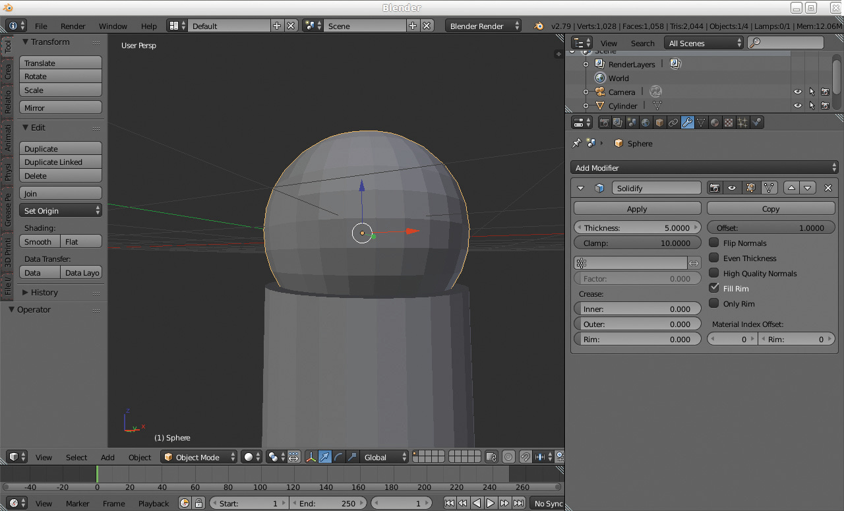Open the Render menu

click(x=73, y=26)
